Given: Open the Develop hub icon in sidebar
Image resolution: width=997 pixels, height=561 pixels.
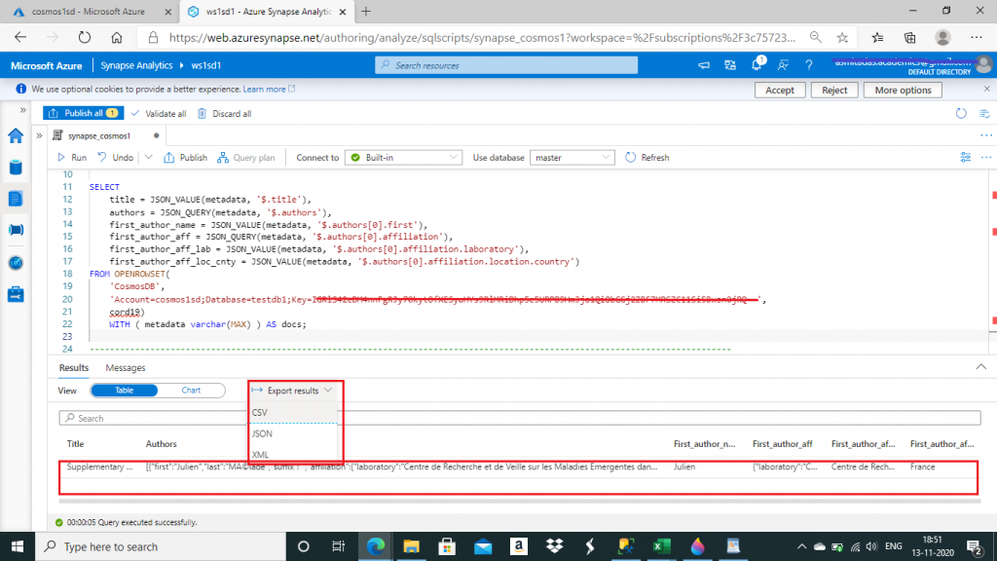Looking at the screenshot, I should coord(16,199).
